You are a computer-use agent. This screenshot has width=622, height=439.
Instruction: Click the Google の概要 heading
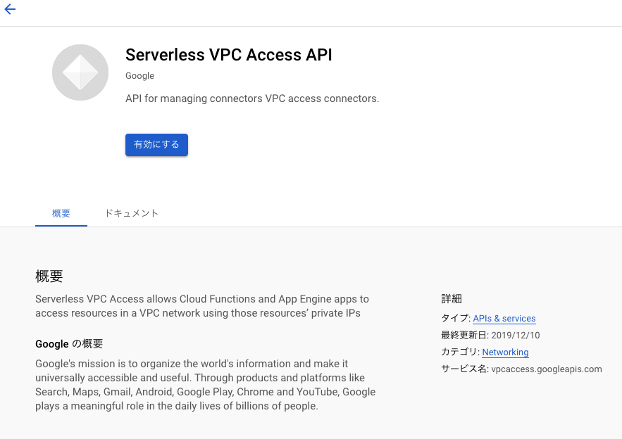point(69,344)
